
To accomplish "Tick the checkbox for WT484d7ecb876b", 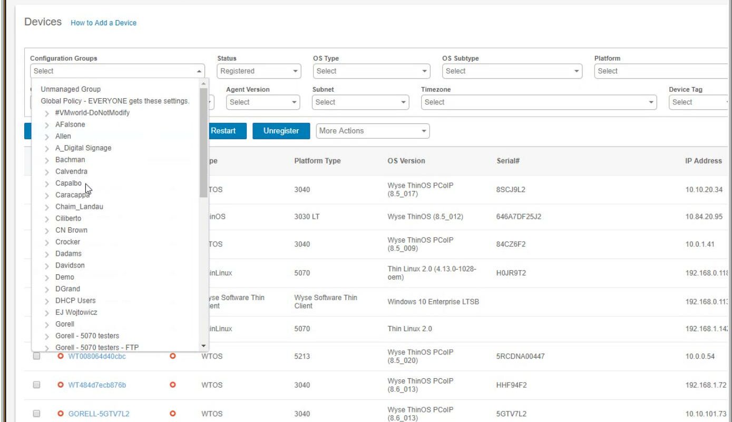I will (36, 385).
